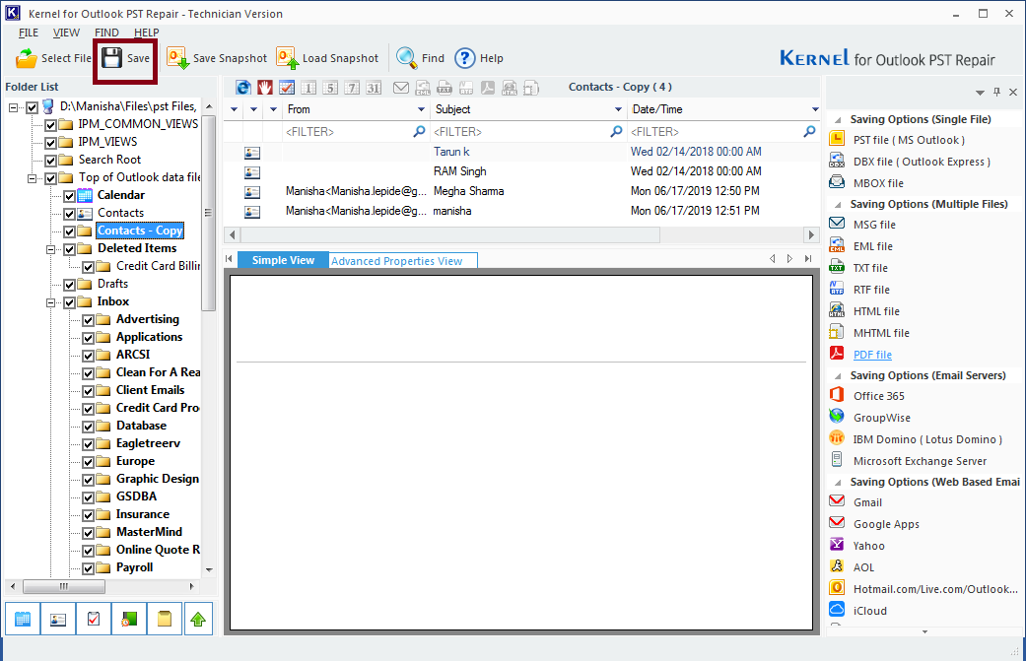
Task: Open the VIEW menu
Action: (66, 33)
